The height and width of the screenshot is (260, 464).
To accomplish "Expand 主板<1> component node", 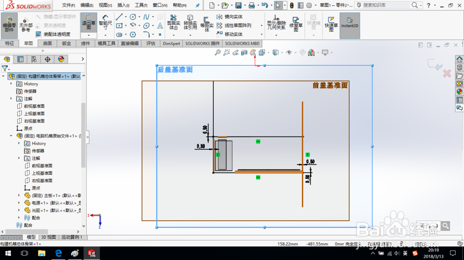I will coord(19,195).
